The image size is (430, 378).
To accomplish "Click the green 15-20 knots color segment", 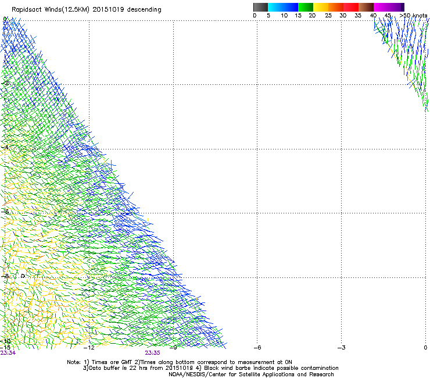I will [x=306, y=7].
